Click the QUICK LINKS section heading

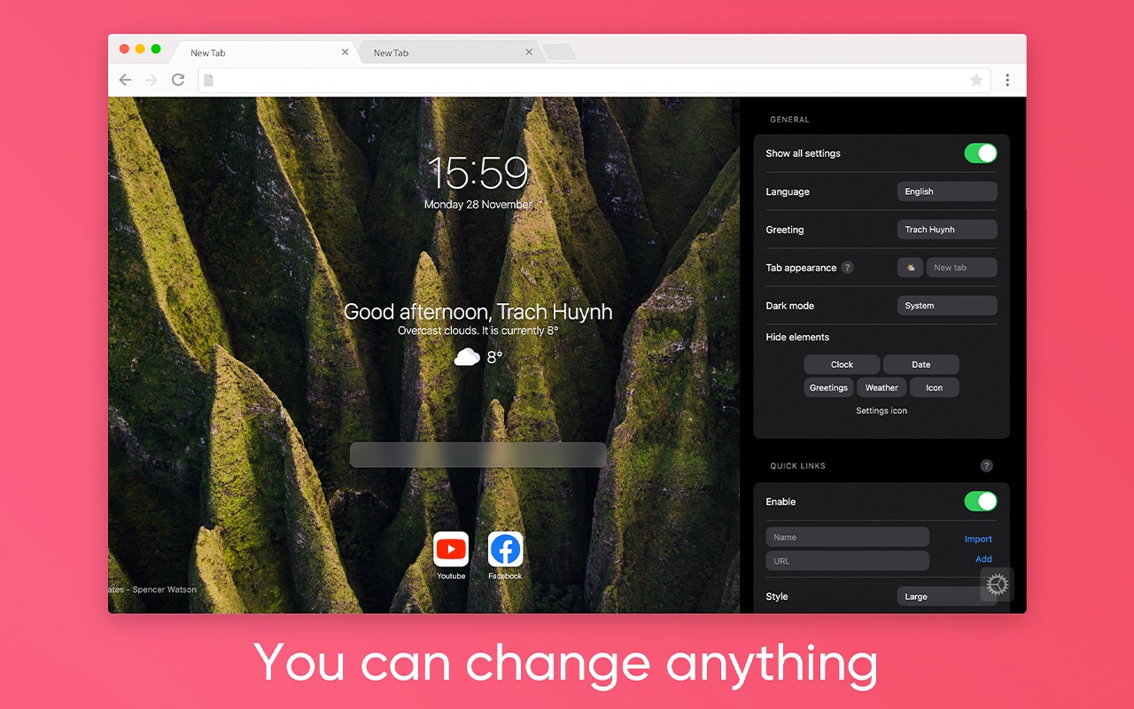pyautogui.click(x=797, y=466)
